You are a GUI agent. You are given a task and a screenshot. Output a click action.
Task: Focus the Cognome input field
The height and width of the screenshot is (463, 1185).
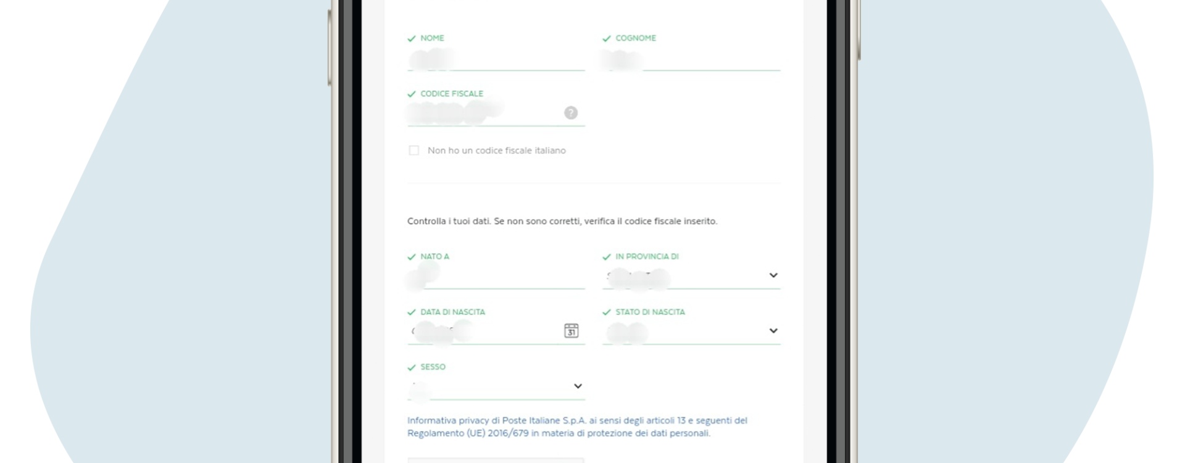click(691, 60)
